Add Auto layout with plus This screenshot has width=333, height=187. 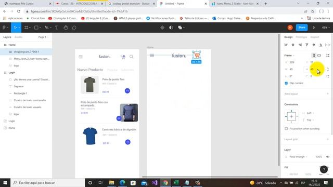pos(328,94)
